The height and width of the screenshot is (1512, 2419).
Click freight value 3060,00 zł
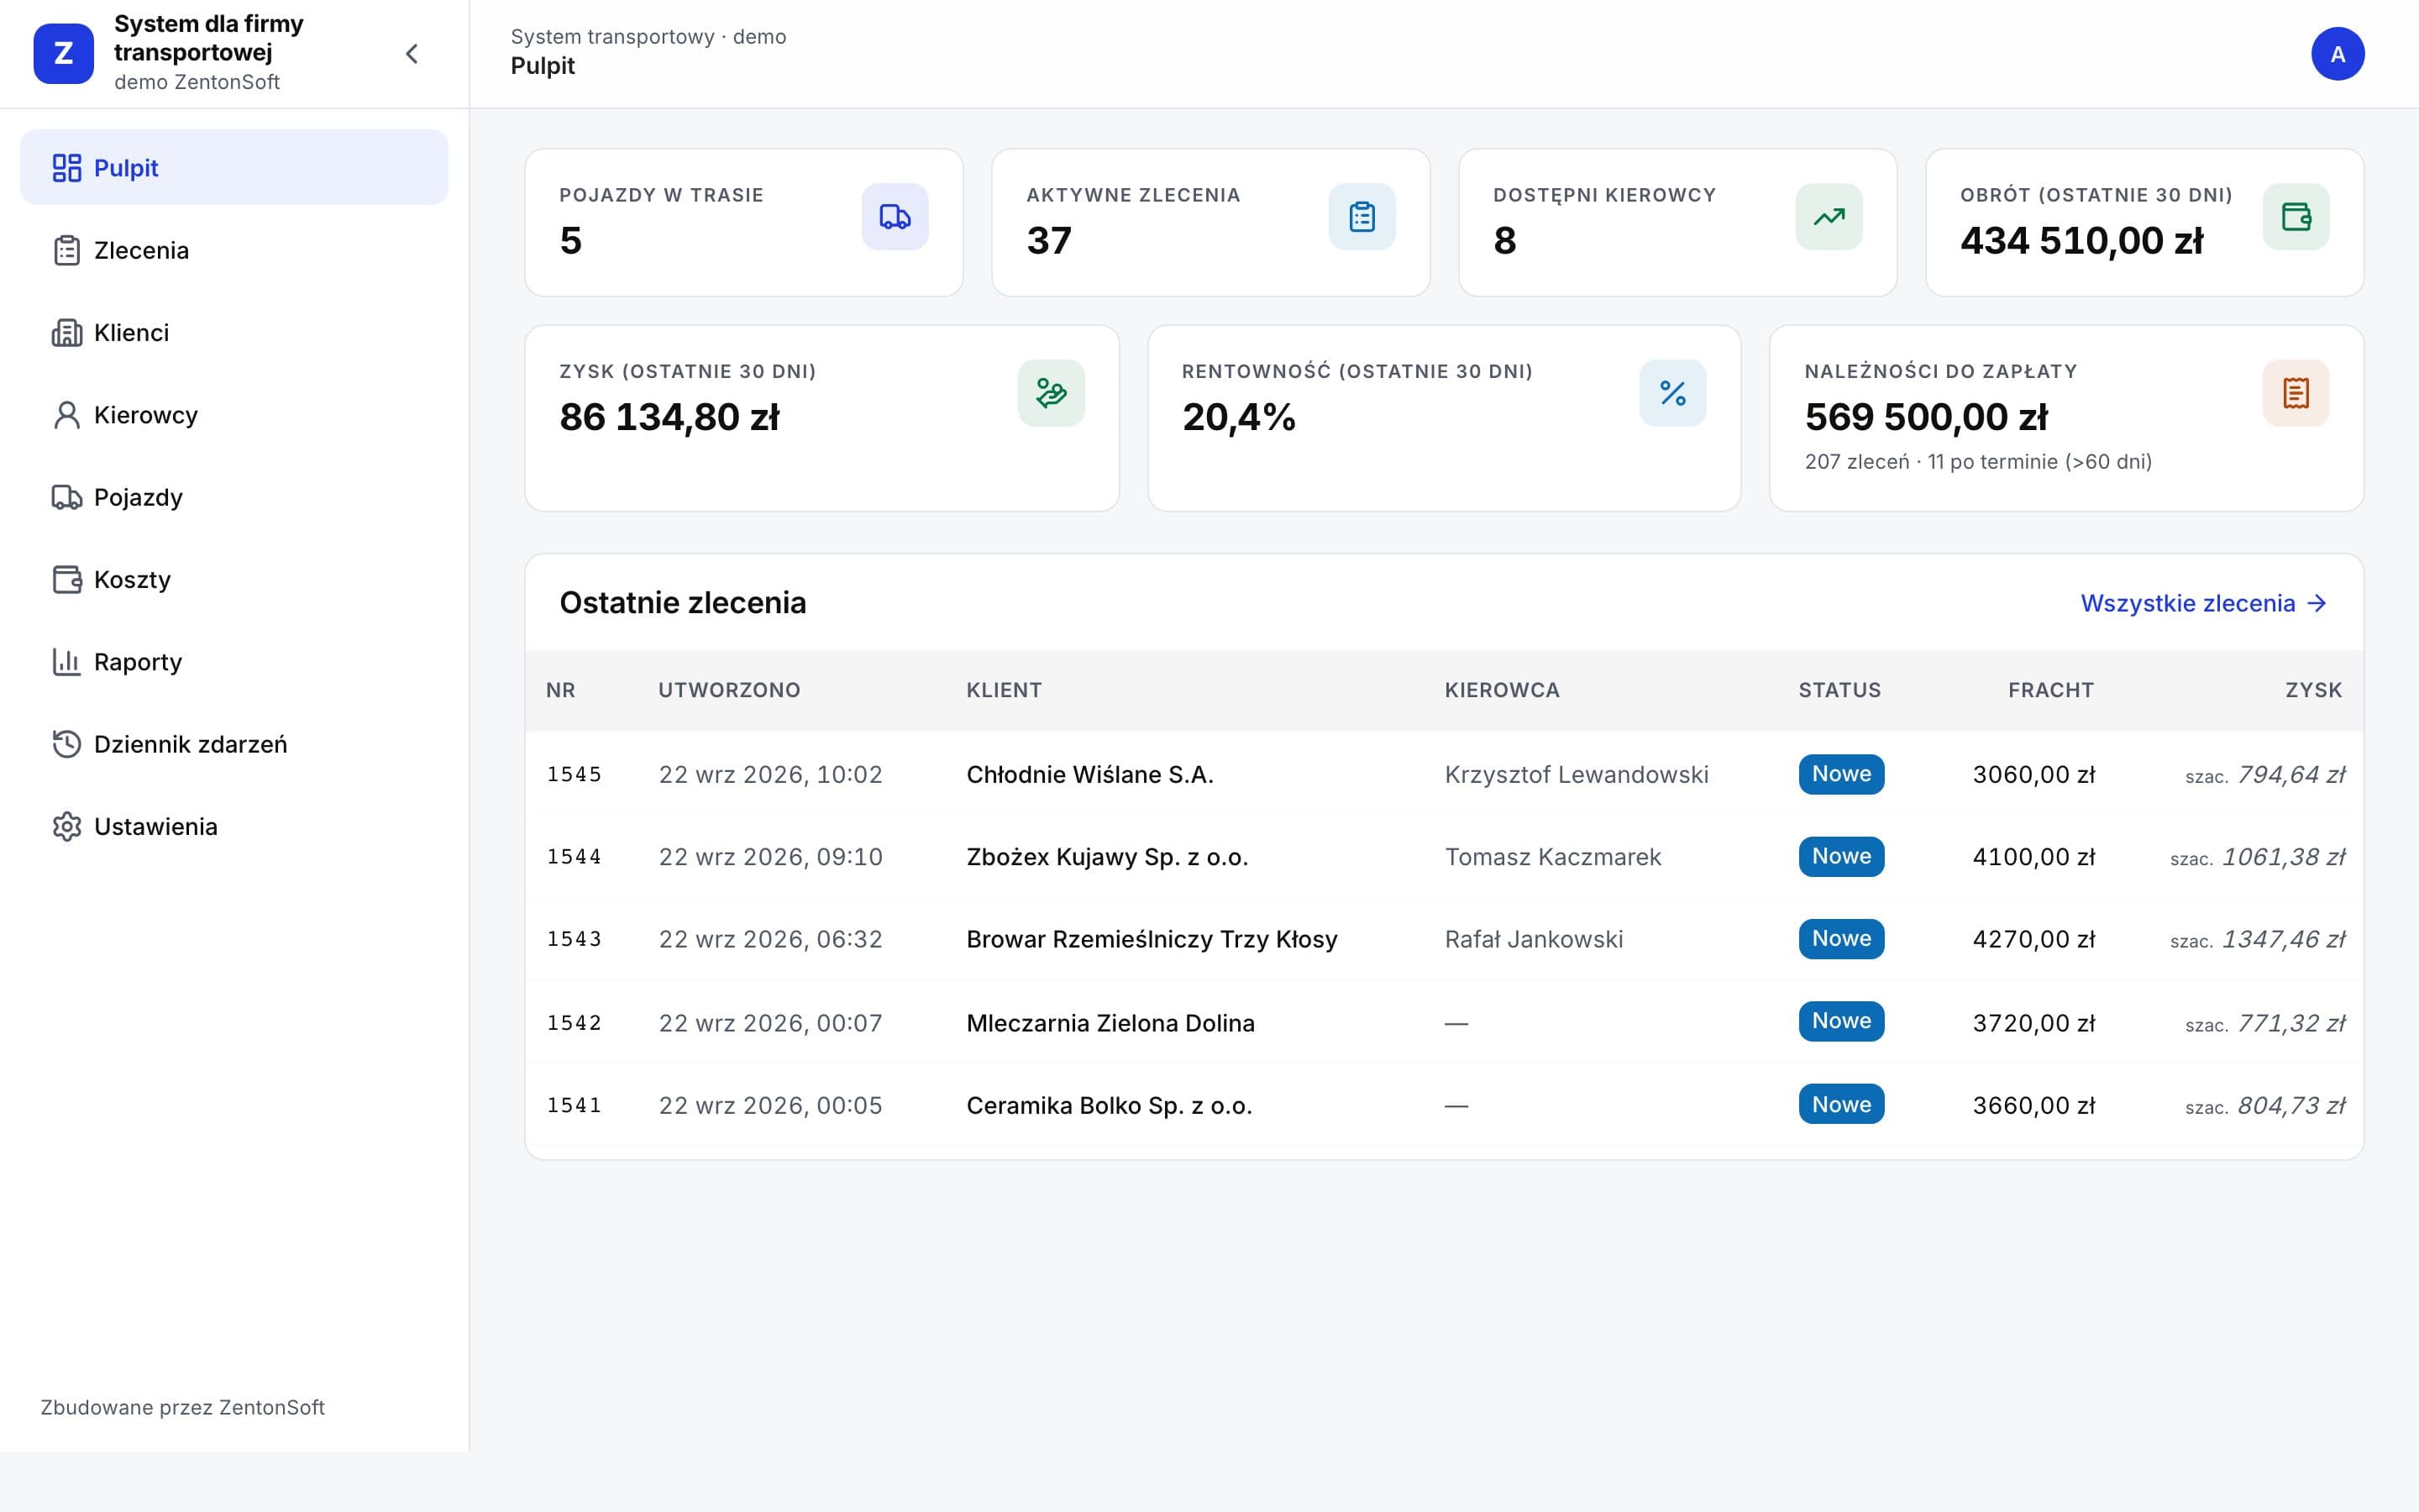(2033, 775)
